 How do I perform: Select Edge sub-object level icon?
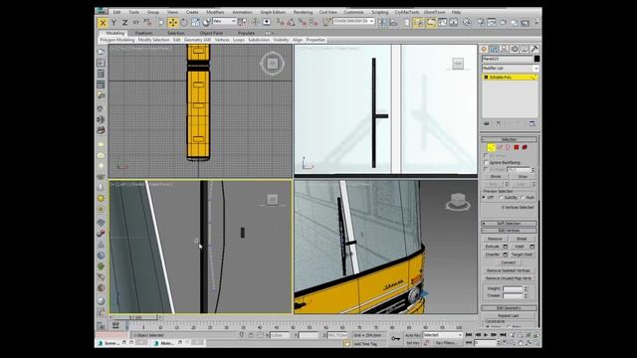point(500,147)
